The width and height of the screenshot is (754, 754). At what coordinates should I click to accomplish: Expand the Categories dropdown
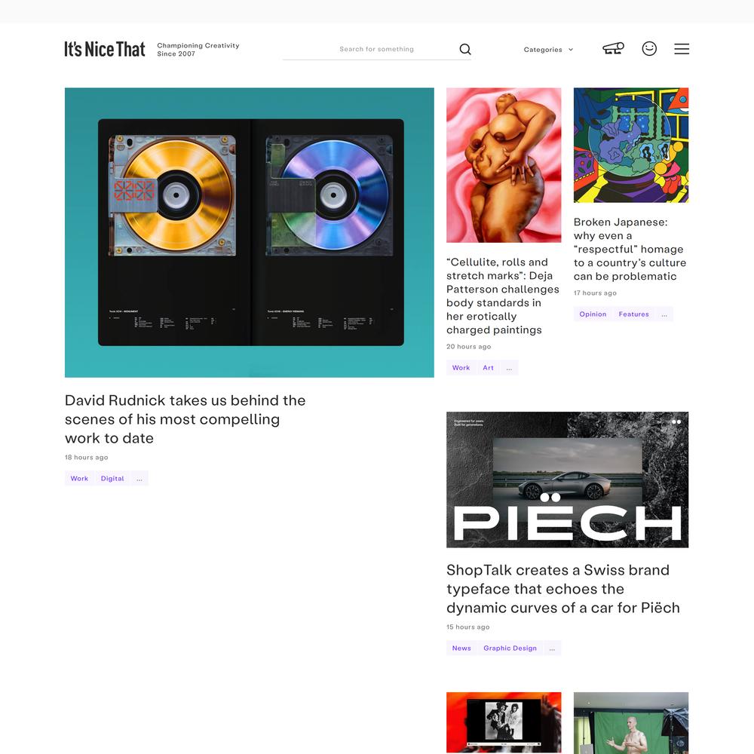pyautogui.click(x=548, y=50)
